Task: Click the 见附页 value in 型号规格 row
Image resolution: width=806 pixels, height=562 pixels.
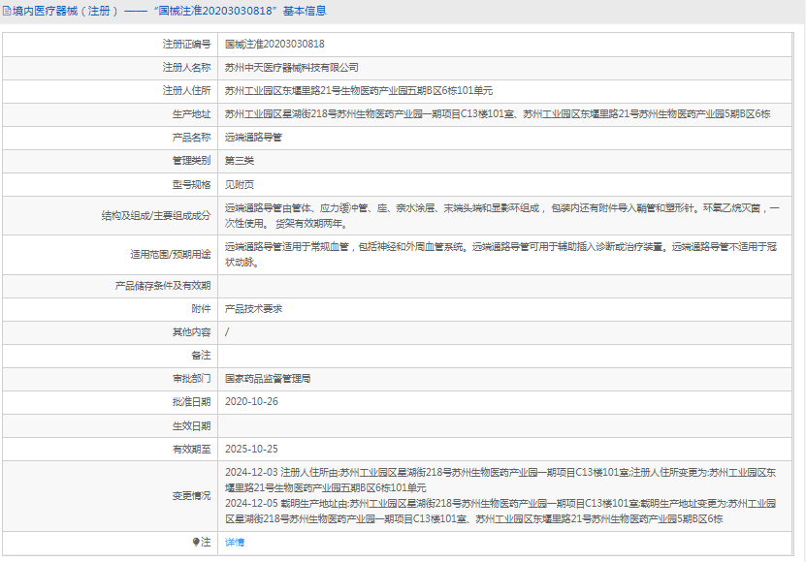Action: pos(240,184)
